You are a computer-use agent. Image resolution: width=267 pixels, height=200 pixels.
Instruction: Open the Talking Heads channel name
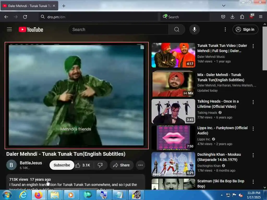(x=207, y=113)
